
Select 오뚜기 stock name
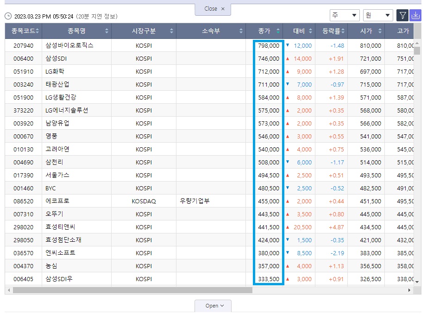pos(54,214)
